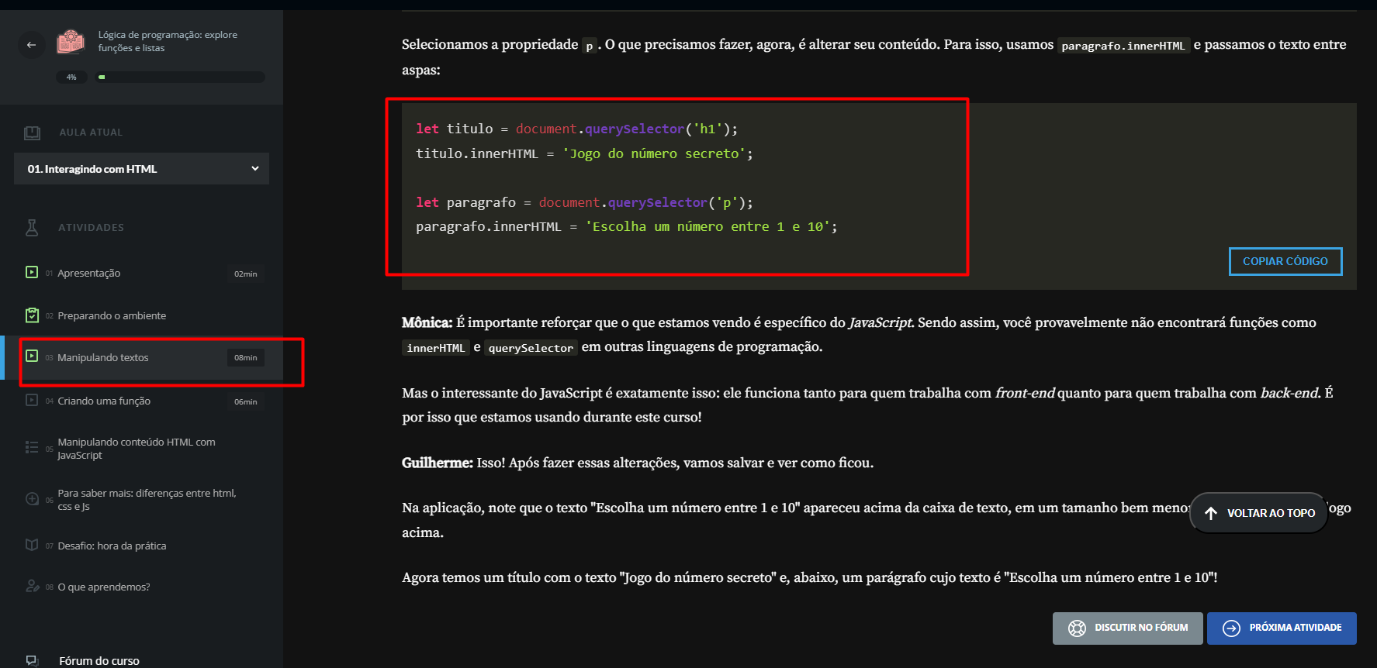The height and width of the screenshot is (668, 1377).
Task: Click list icon beside Manipulando conteúdo HTML
Action: [x=32, y=447]
